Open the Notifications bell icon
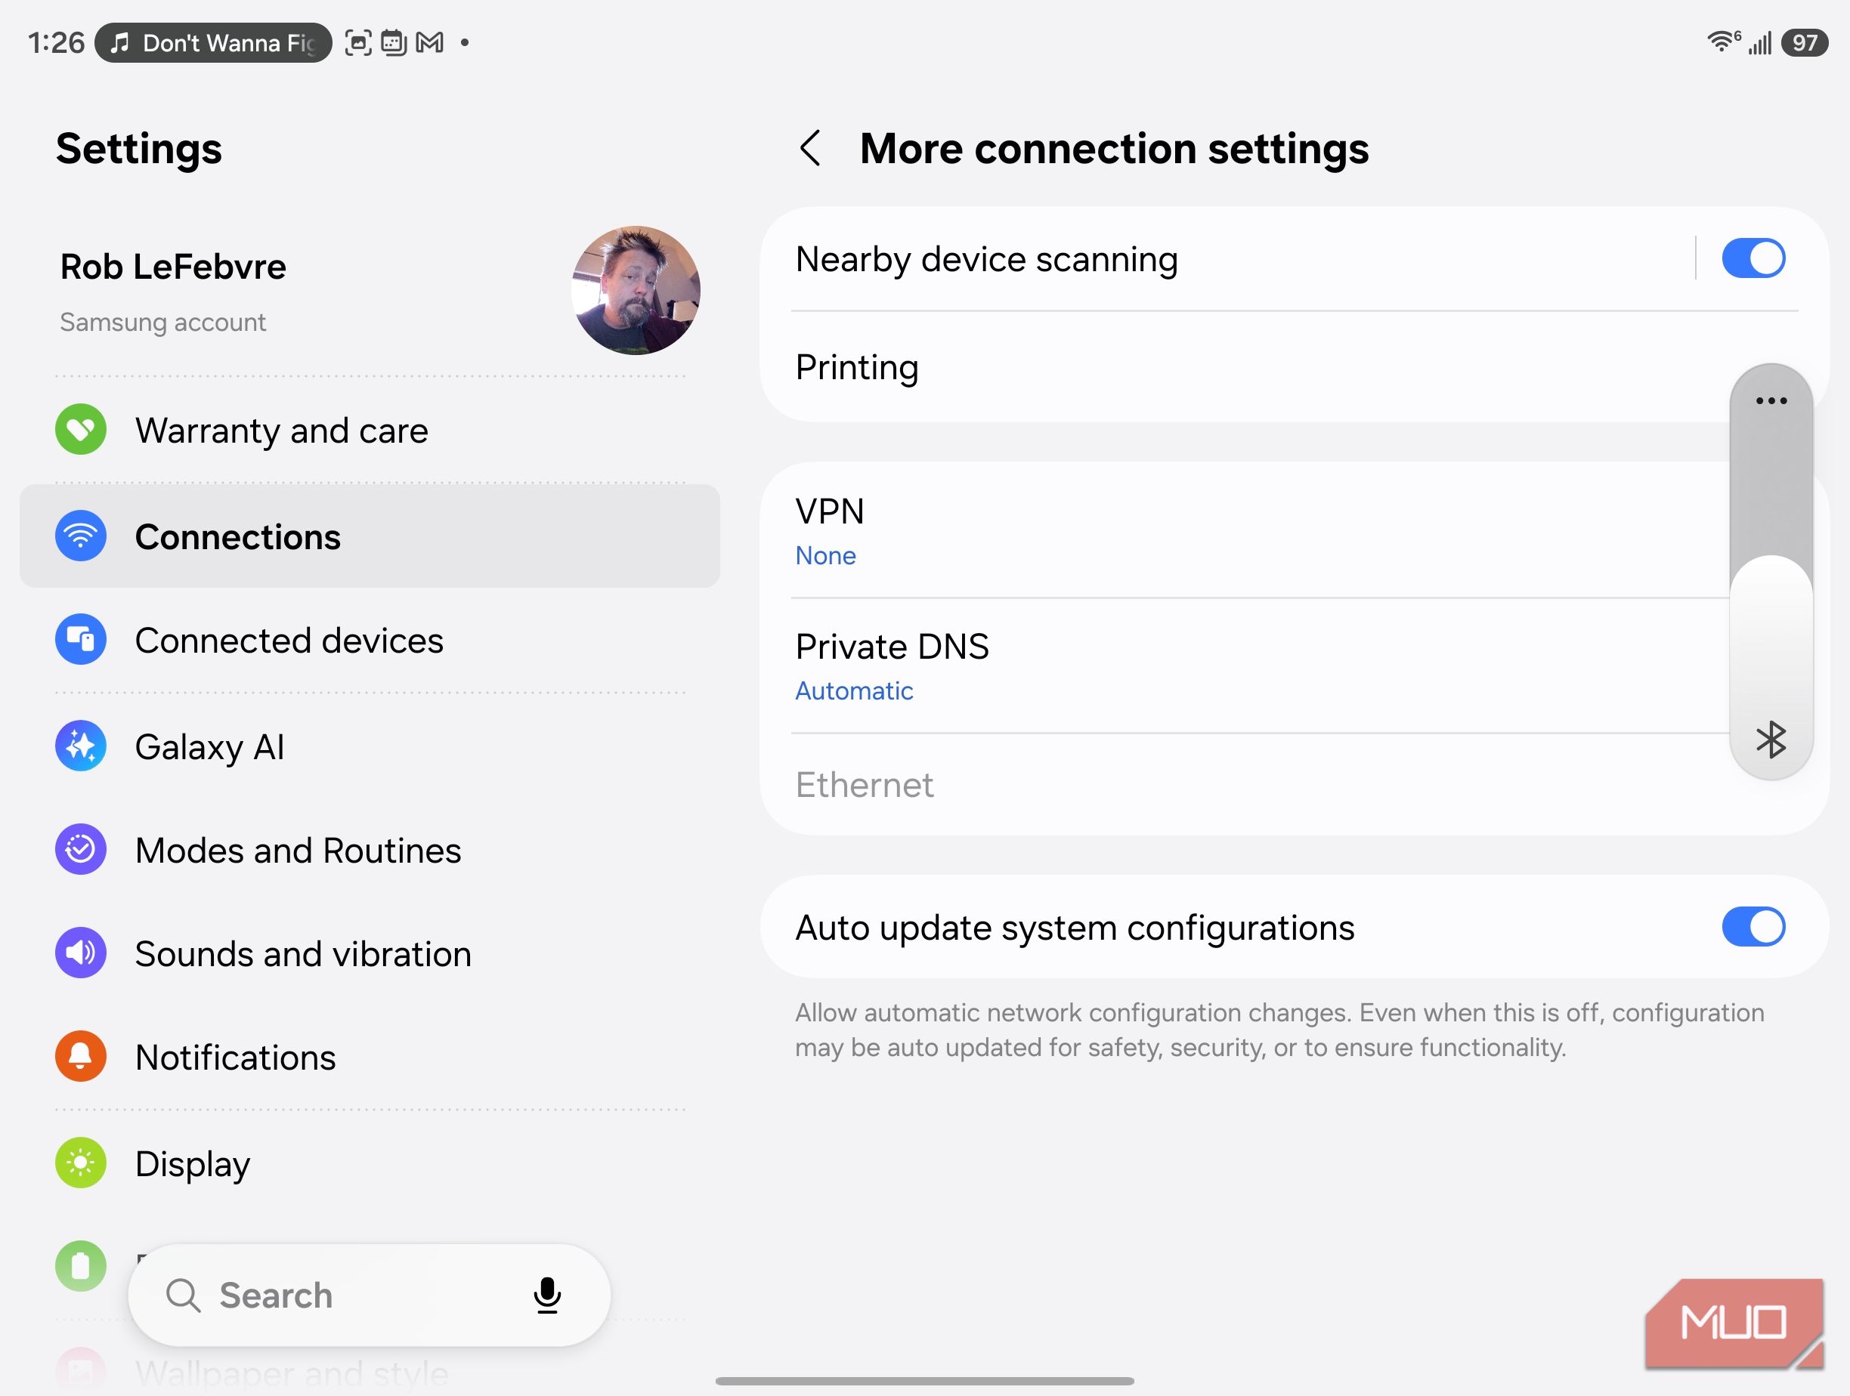The height and width of the screenshot is (1396, 1850). point(80,1057)
